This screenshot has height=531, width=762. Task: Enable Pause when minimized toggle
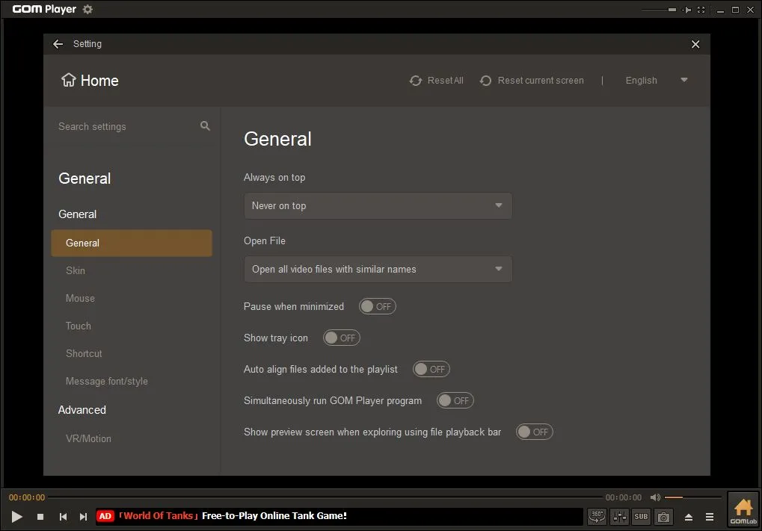(377, 306)
